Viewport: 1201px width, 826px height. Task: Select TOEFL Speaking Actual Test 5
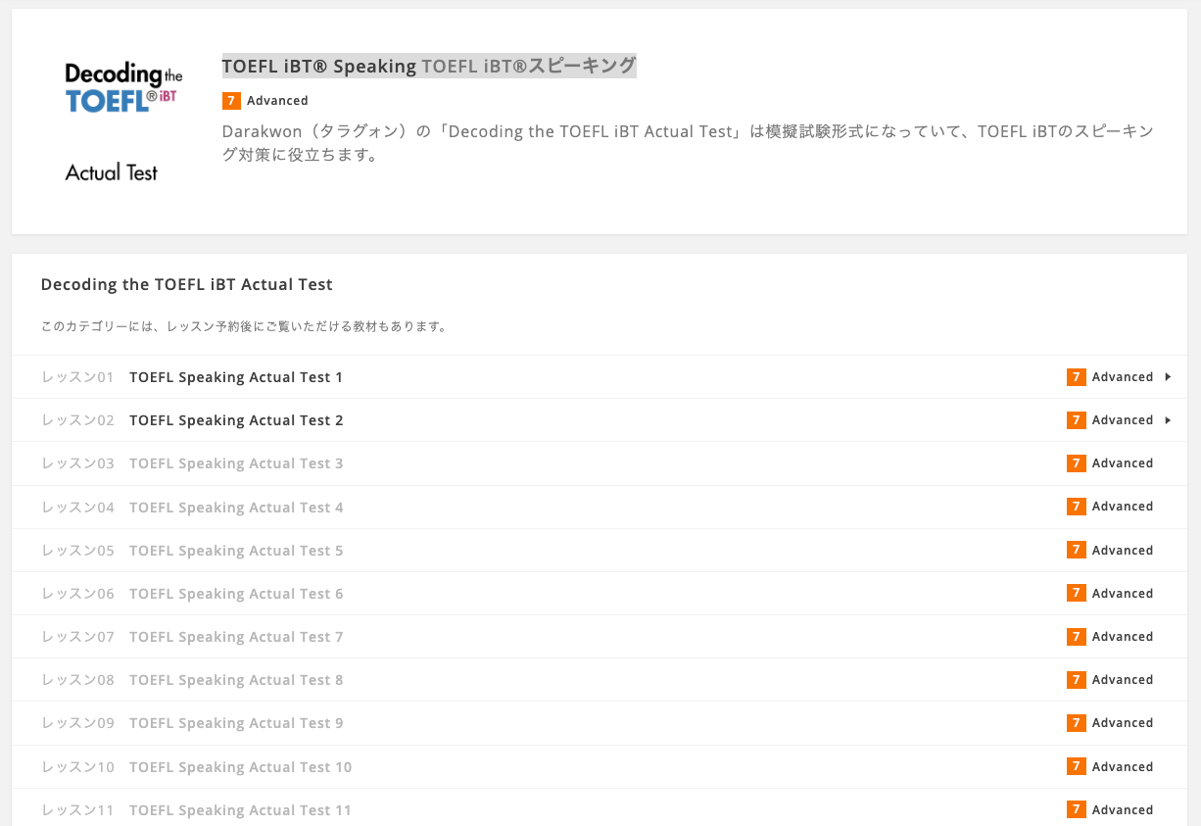pyautogui.click(x=236, y=551)
